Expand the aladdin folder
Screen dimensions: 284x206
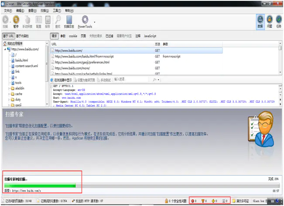[x=9, y=88]
